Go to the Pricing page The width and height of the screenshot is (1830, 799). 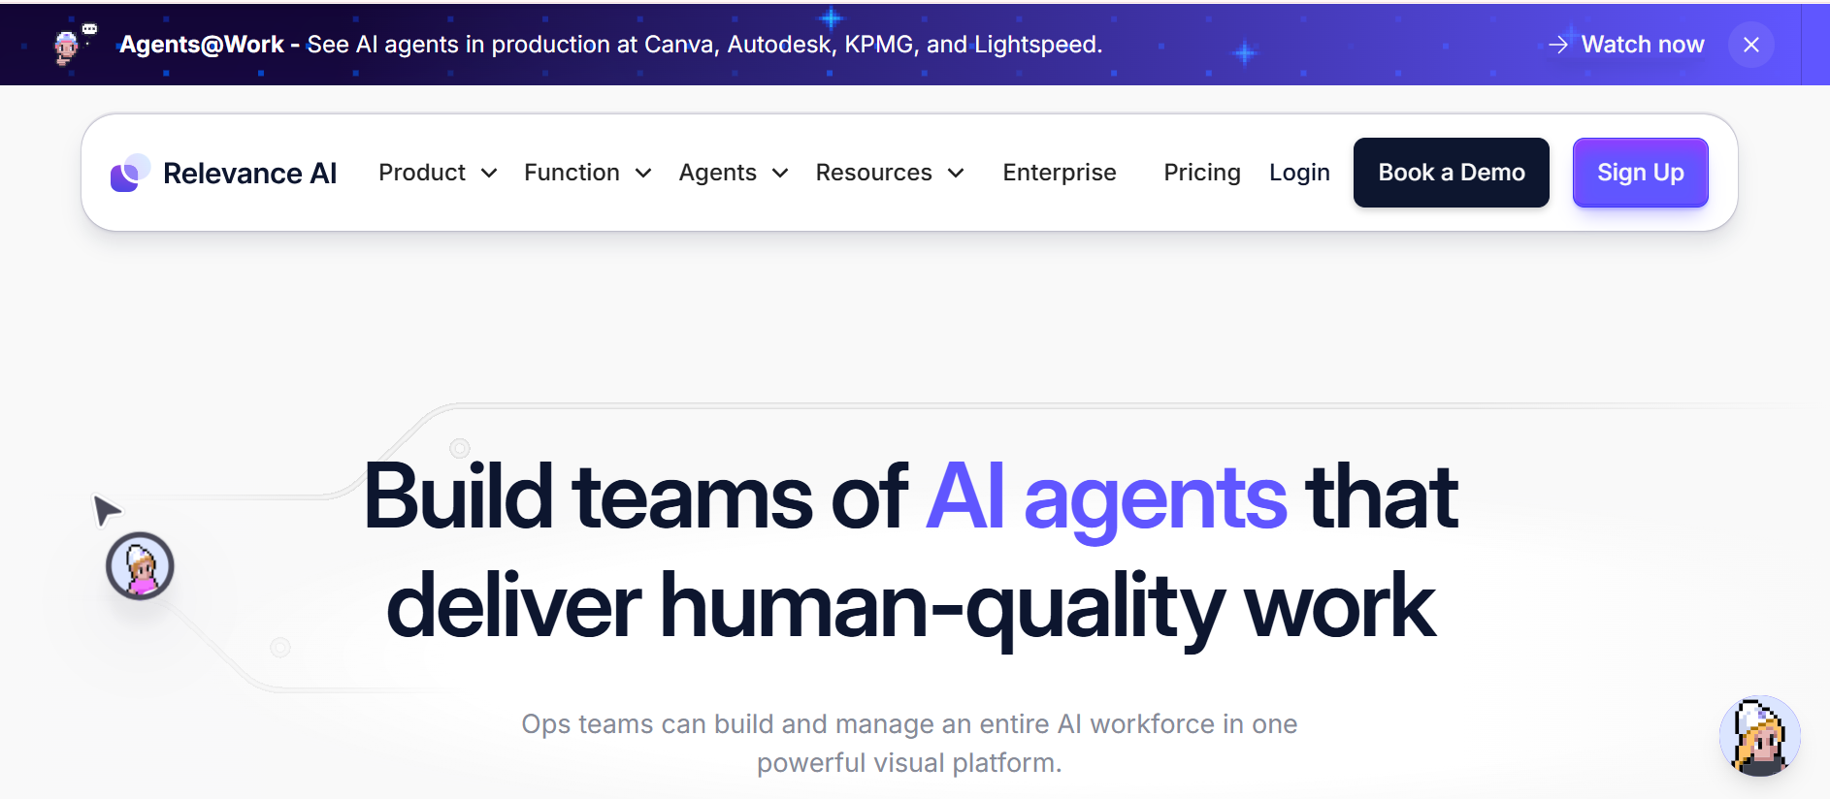click(1202, 173)
